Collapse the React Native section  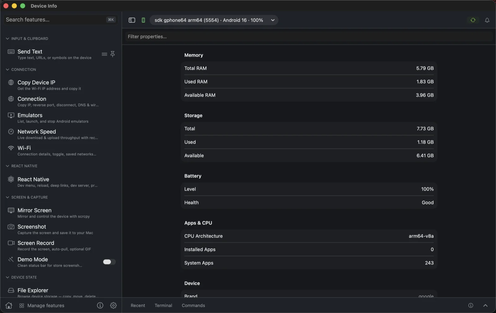7,166
